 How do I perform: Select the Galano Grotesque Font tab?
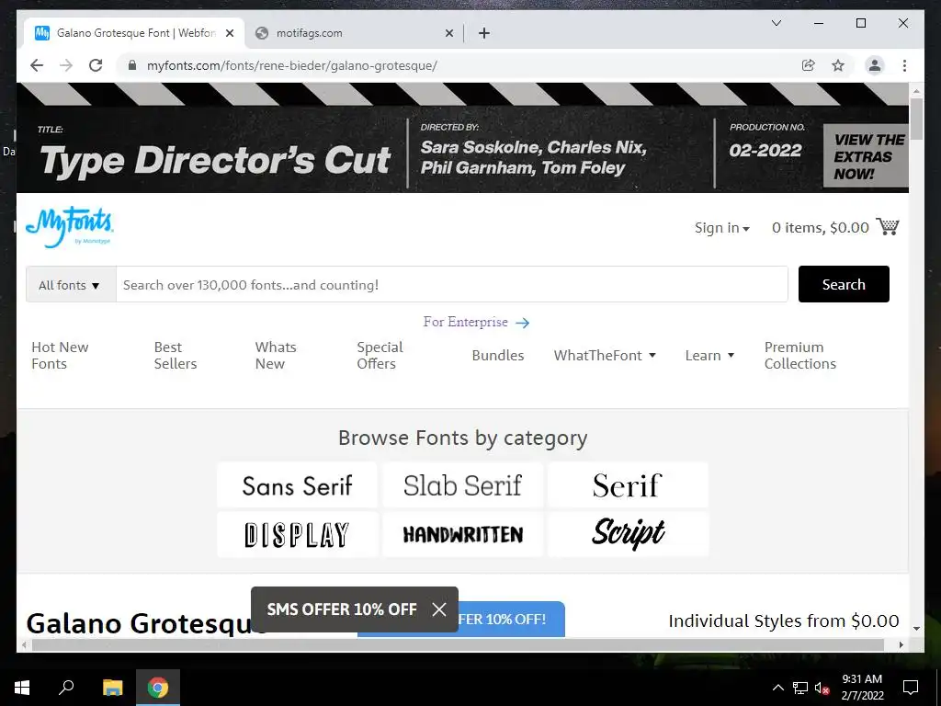tap(133, 33)
